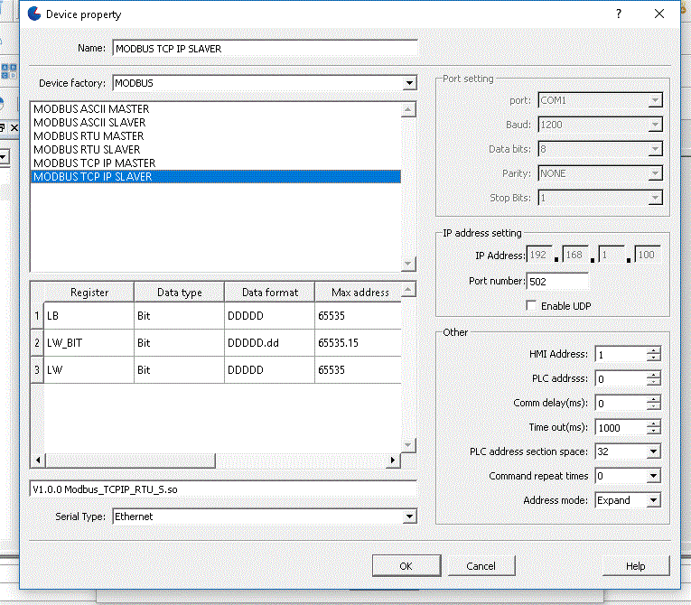Image resolution: width=691 pixels, height=605 pixels.
Task: Click the device list scroll up arrow
Action: pyautogui.click(x=408, y=109)
